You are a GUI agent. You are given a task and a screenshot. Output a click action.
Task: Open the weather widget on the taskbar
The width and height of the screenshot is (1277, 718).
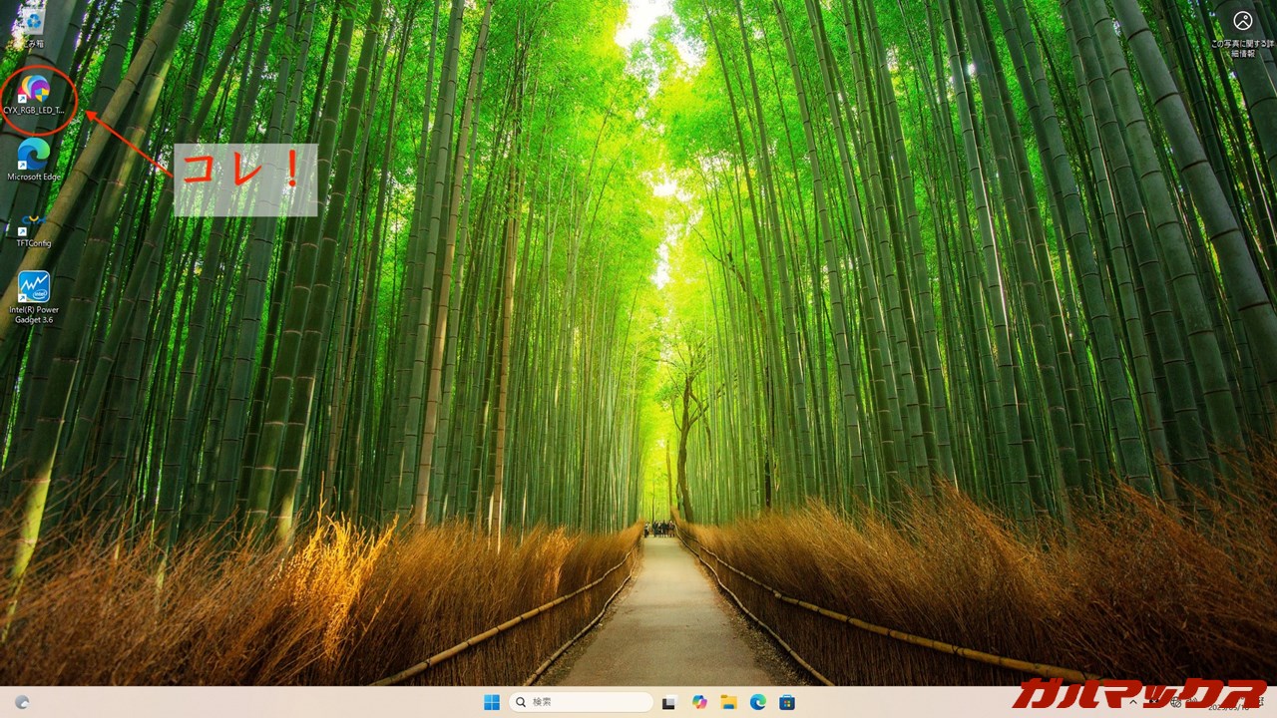tap(22, 702)
